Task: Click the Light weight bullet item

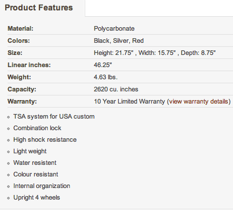Action: (30, 151)
